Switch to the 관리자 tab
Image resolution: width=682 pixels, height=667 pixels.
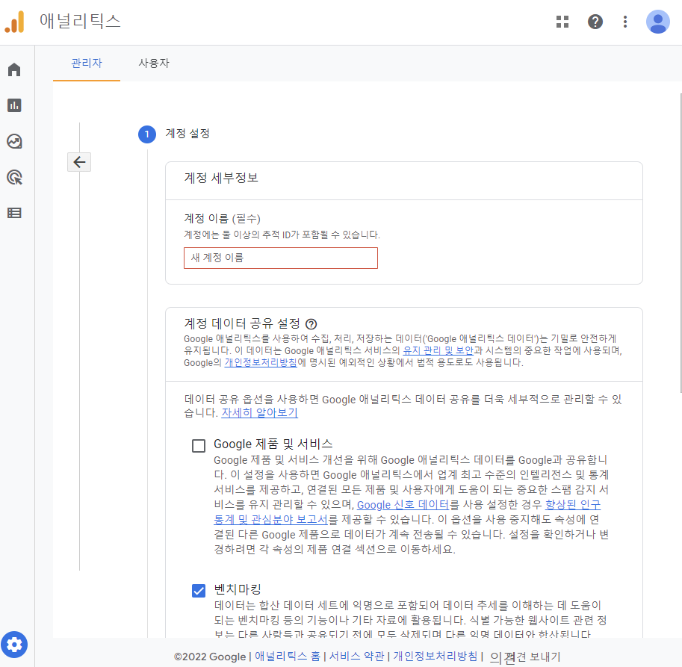click(87, 63)
